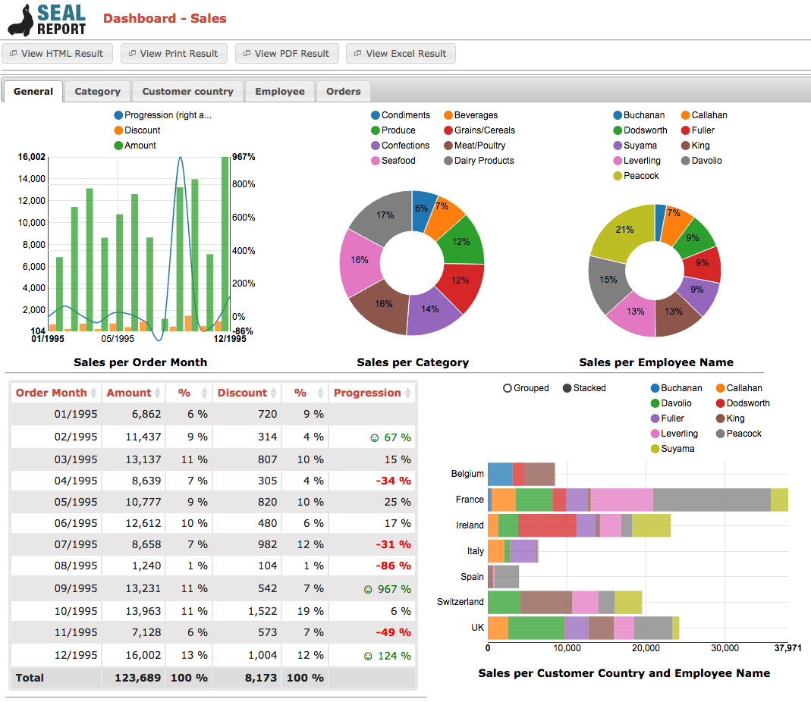The width and height of the screenshot is (811, 702).
Task: Click the France bar in country chart
Action: (x=638, y=500)
